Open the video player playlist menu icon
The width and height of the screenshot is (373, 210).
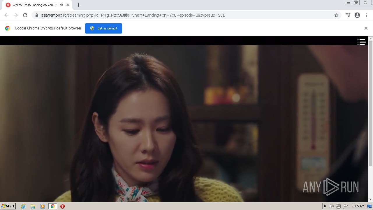(x=362, y=42)
